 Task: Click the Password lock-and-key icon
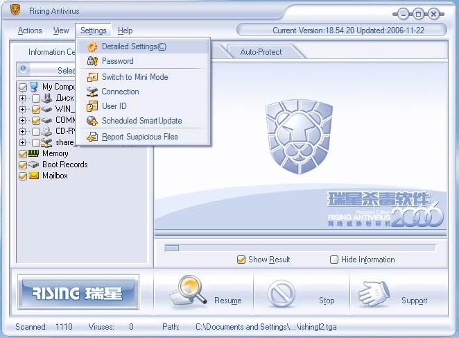(92, 61)
